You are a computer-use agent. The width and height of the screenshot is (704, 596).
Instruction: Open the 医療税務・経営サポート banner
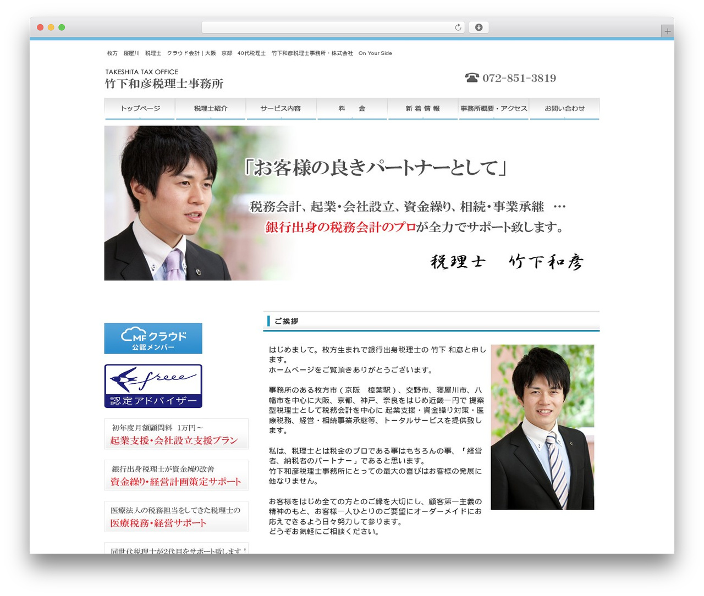coord(176,517)
